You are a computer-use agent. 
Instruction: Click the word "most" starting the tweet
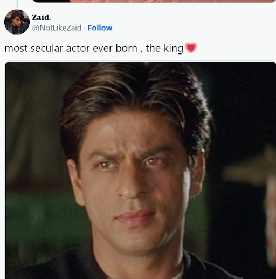tap(16, 49)
